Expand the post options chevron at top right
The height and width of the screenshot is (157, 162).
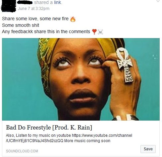pos(158,1)
